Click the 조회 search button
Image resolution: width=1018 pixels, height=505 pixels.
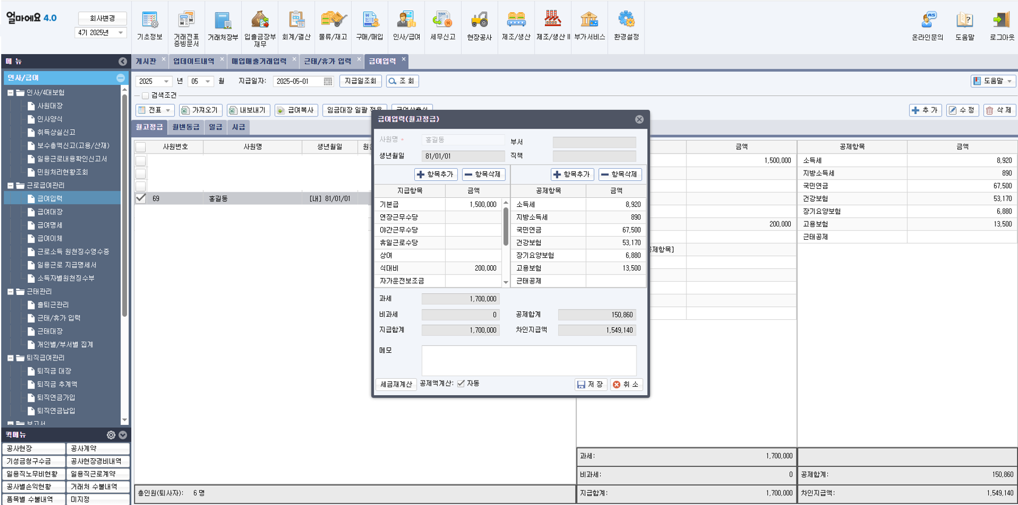tap(402, 81)
